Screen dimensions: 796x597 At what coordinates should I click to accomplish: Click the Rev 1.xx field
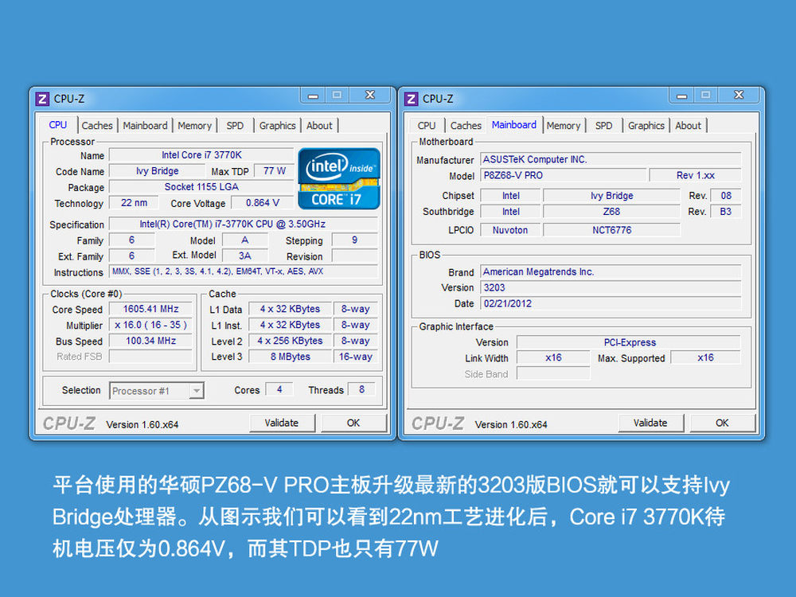click(x=695, y=176)
